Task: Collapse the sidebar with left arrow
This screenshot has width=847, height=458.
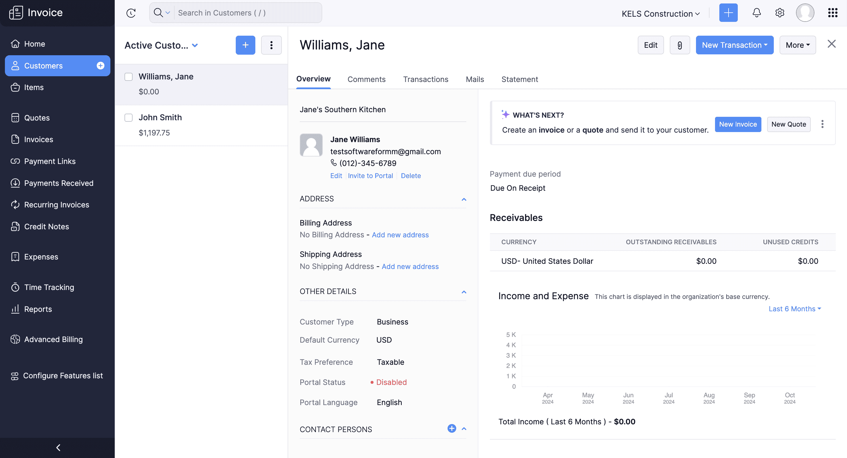Action: tap(58, 447)
